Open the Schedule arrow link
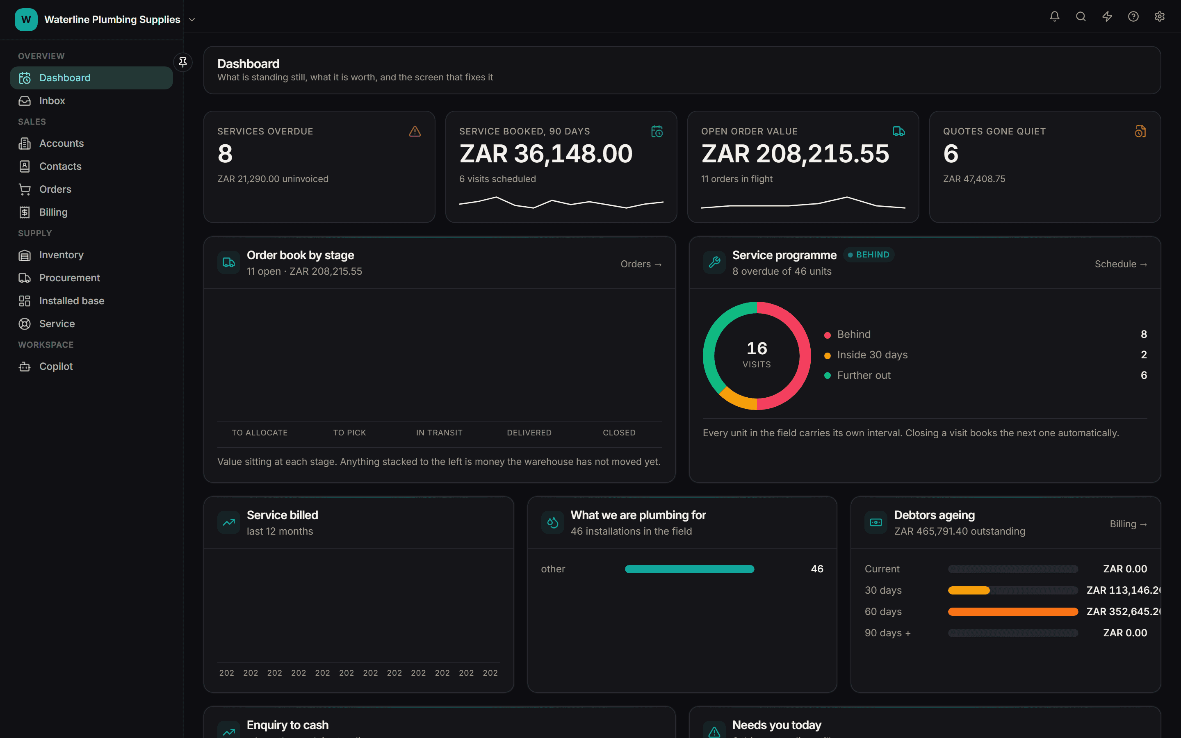1181x738 pixels. [x=1120, y=264]
